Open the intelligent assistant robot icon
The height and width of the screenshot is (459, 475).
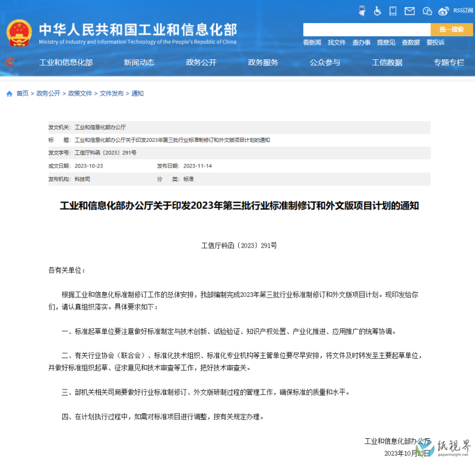362,11
